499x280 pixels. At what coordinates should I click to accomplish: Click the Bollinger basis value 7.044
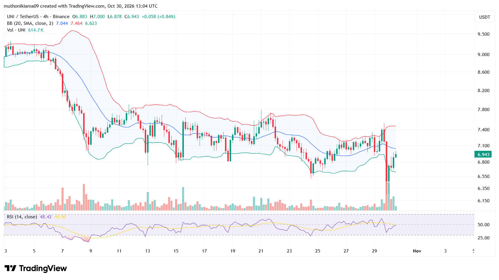pyautogui.click(x=62, y=23)
